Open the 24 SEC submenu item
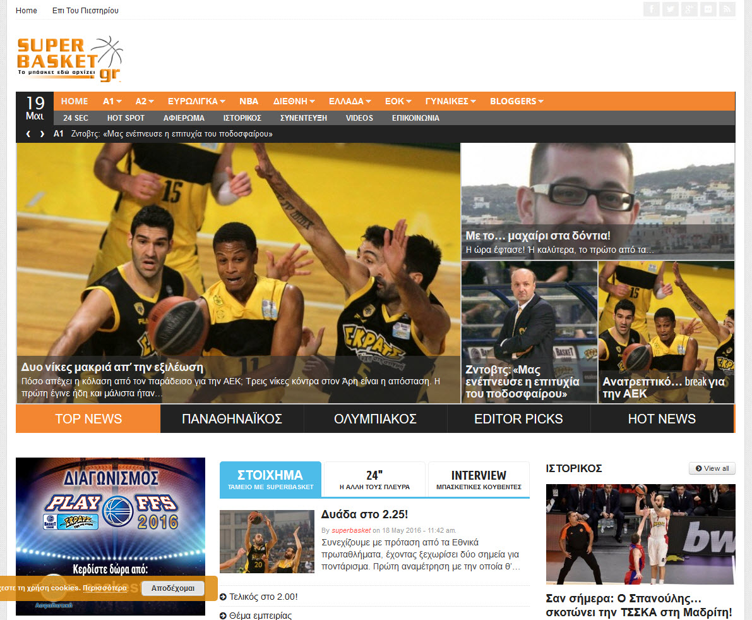The height and width of the screenshot is (620, 752). coord(76,118)
